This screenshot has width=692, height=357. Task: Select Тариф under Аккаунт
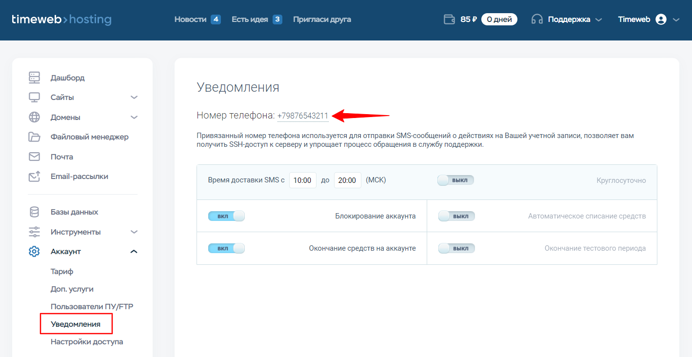(62, 272)
